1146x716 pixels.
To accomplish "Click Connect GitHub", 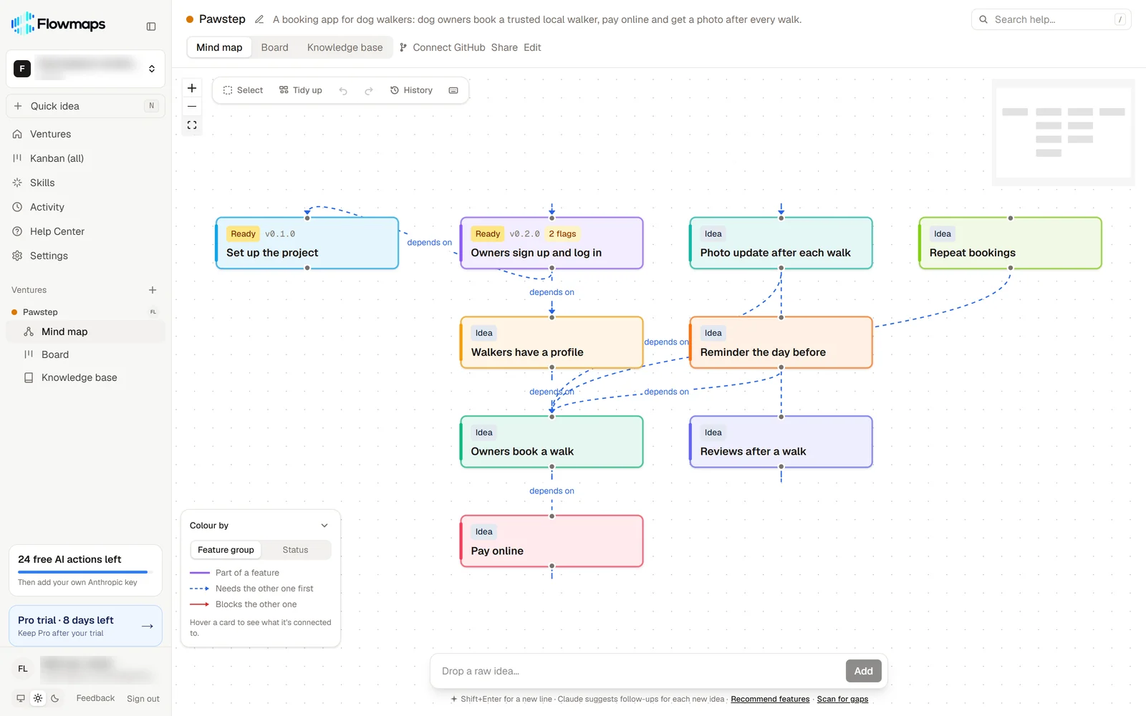I will pyautogui.click(x=442, y=47).
